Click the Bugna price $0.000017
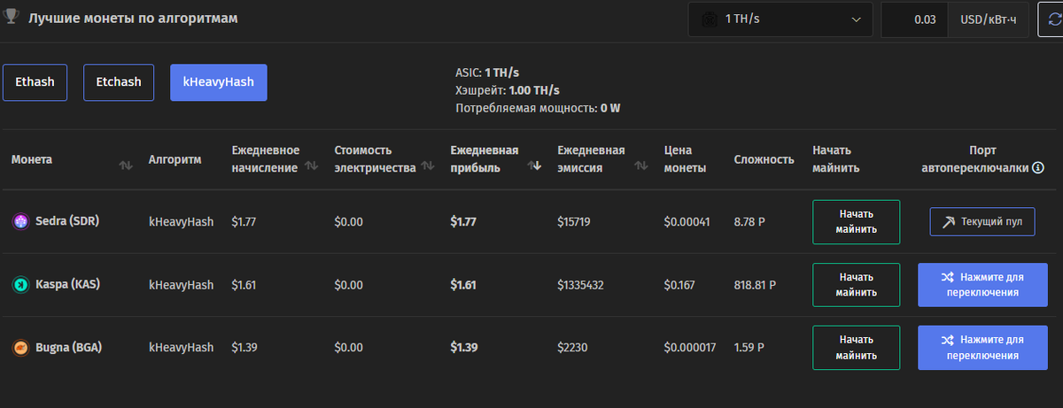The width and height of the screenshot is (1063, 408). pos(690,348)
